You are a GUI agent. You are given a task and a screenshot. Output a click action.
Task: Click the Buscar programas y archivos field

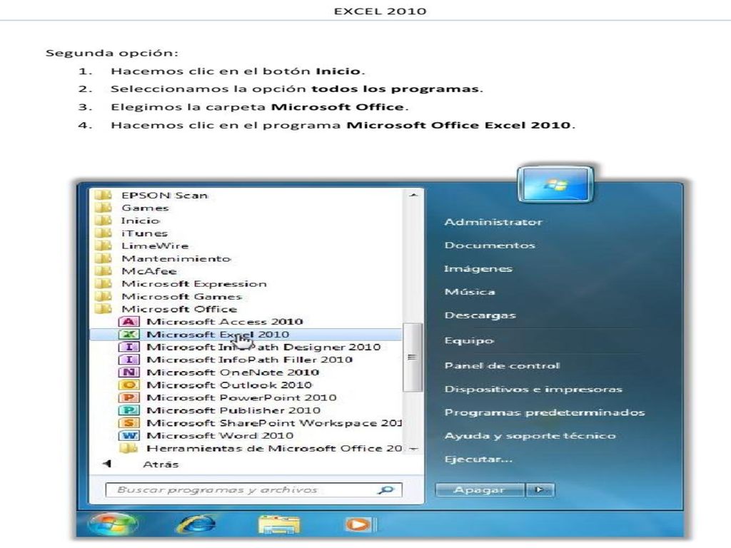click(x=254, y=489)
